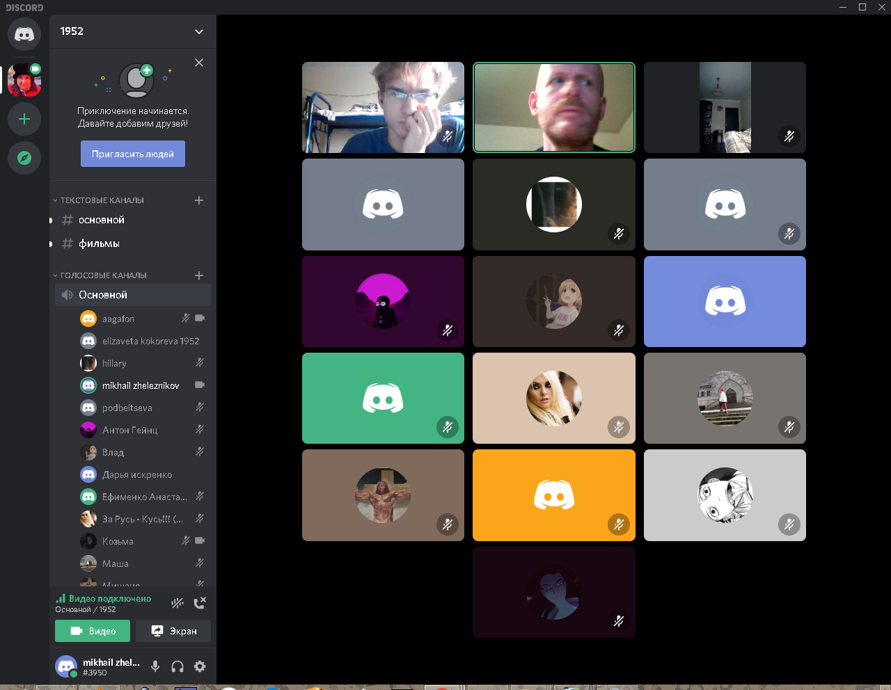Image resolution: width=891 pixels, height=690 pixels.
Task: Click aagafon's camera icon
Action: (x=200, y=318)
